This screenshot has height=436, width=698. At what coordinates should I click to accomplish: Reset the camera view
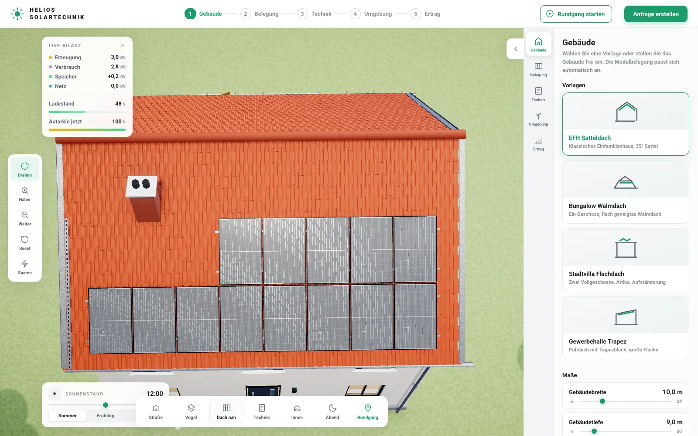coord(25,243)
